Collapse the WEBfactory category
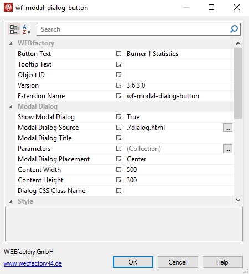This screenshot has width=249, height=274. click(x=11, y=43)
